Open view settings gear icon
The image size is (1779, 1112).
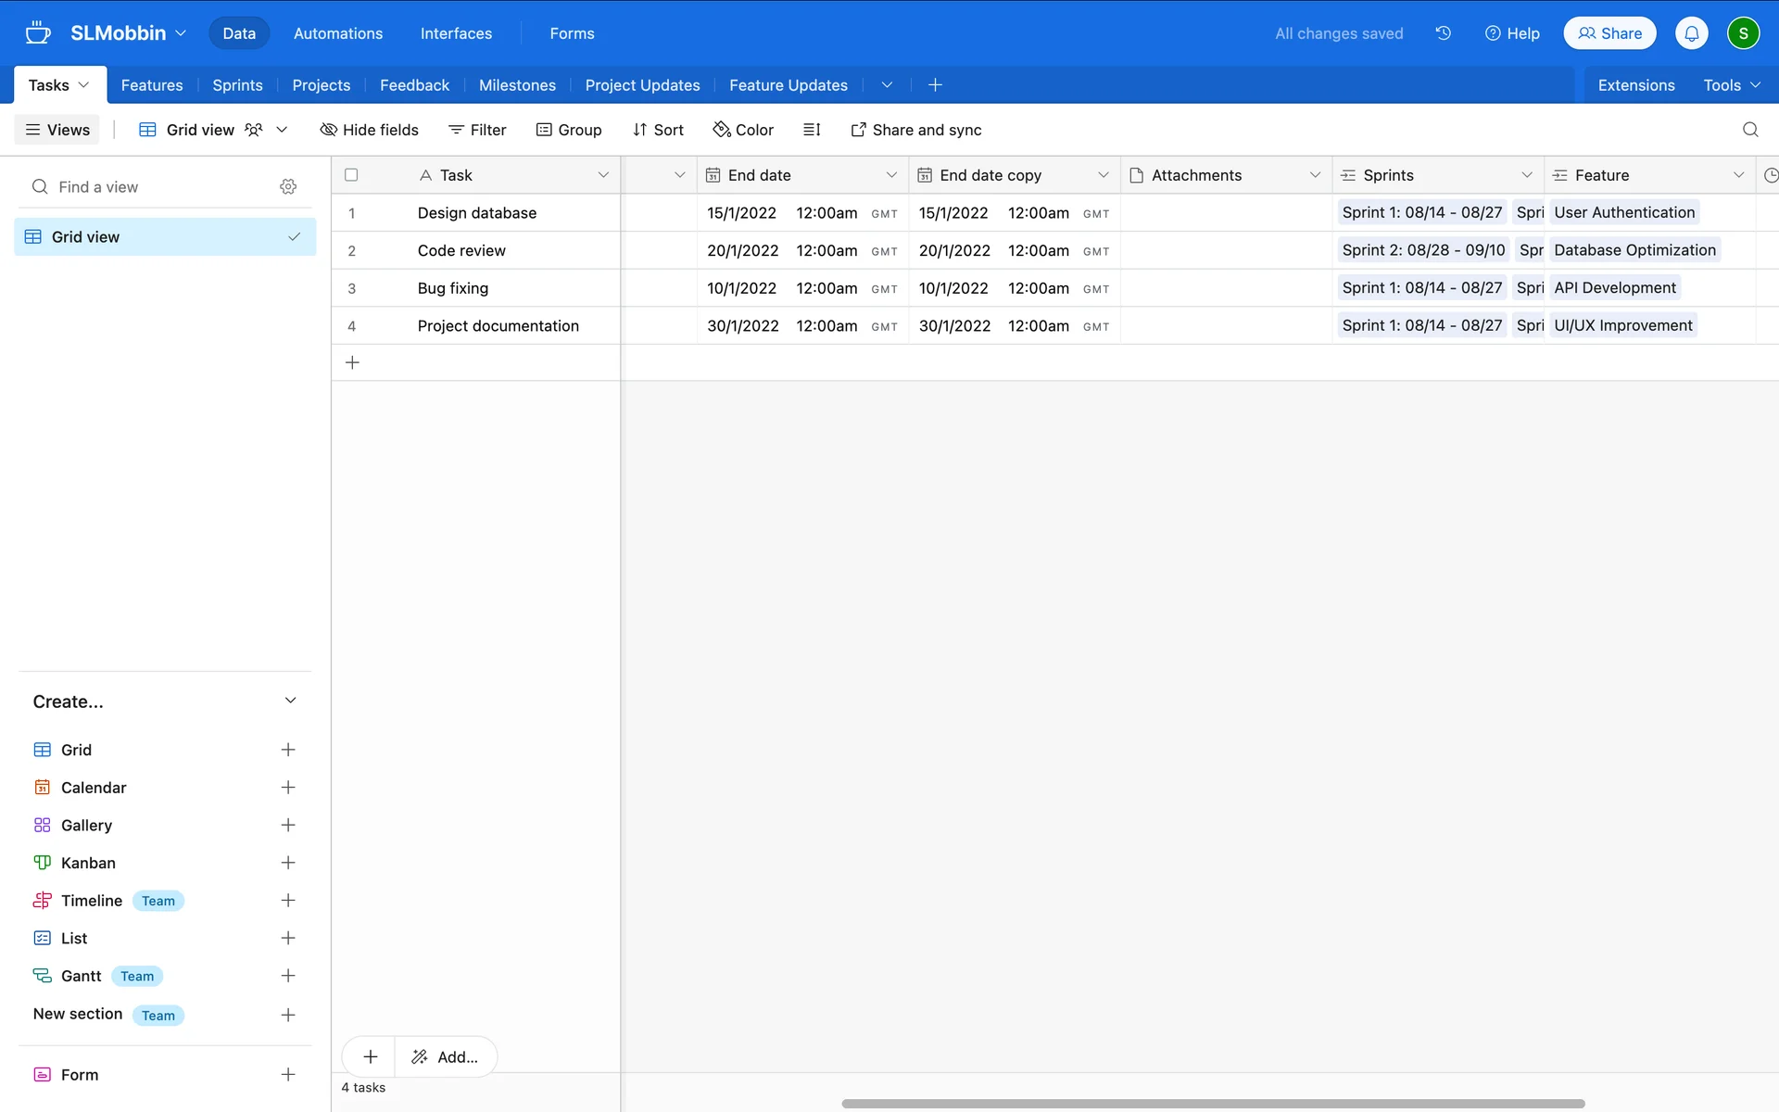click(x=288, y=187)
